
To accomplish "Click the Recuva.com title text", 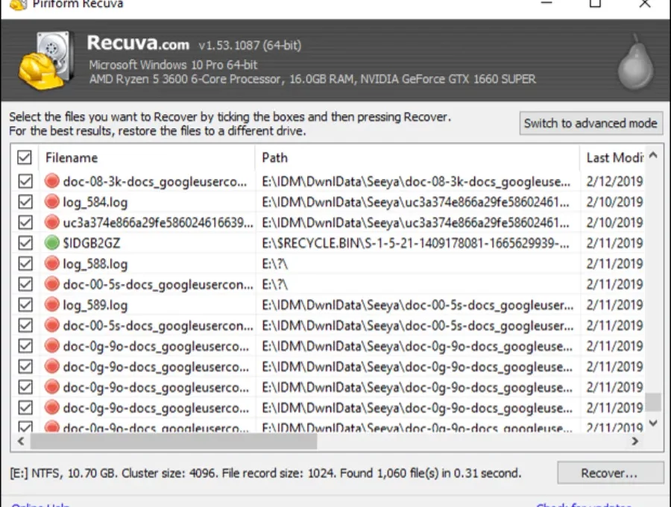I will tap(138, 43).
